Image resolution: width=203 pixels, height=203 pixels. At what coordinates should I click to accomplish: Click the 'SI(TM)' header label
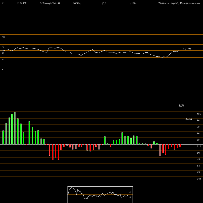[77, 3]
